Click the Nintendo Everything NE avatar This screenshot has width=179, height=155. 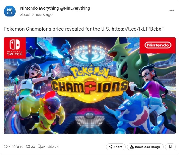10,11
